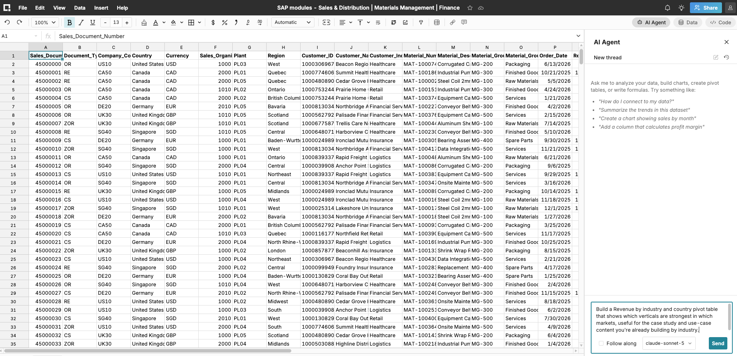Click the cloud sync status icon
This screenshot has height=356, width=737.
(481, 8)
